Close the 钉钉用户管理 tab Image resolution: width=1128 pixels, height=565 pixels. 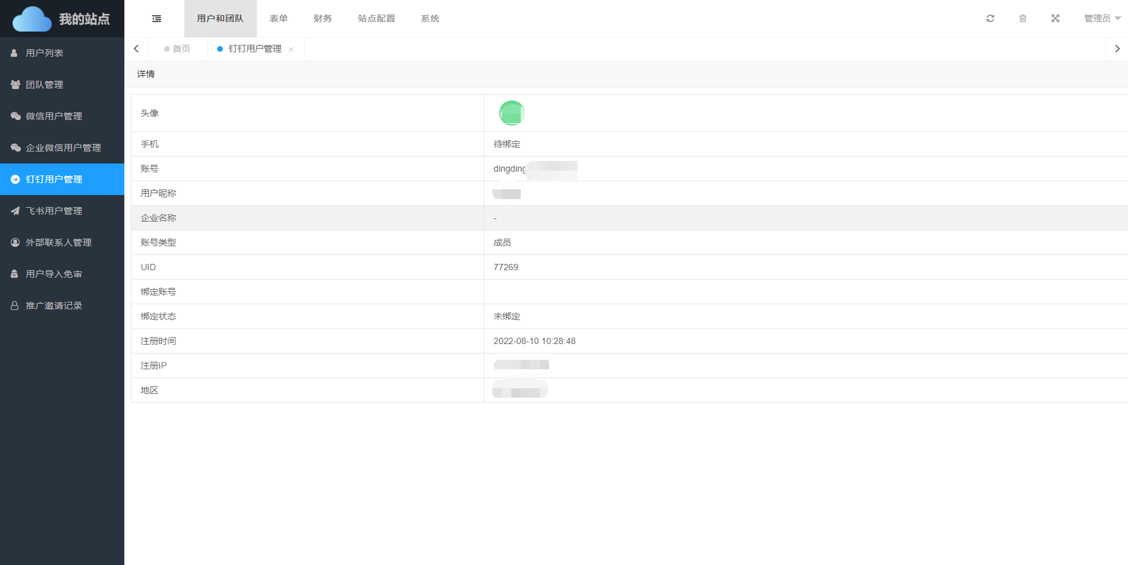tap(291, 49)
